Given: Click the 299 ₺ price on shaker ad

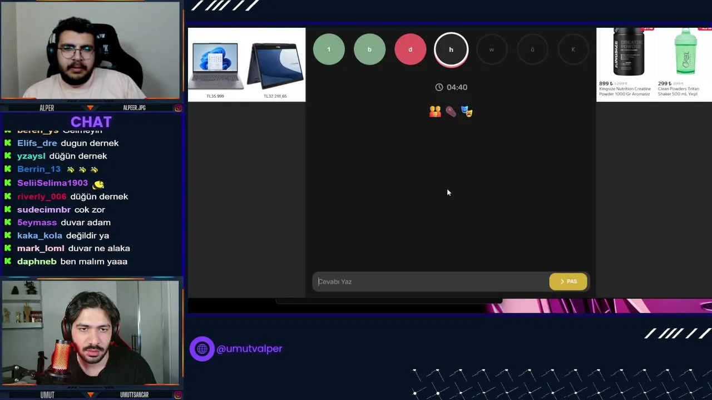Looking at the screenshot, I should click(664, 83).
